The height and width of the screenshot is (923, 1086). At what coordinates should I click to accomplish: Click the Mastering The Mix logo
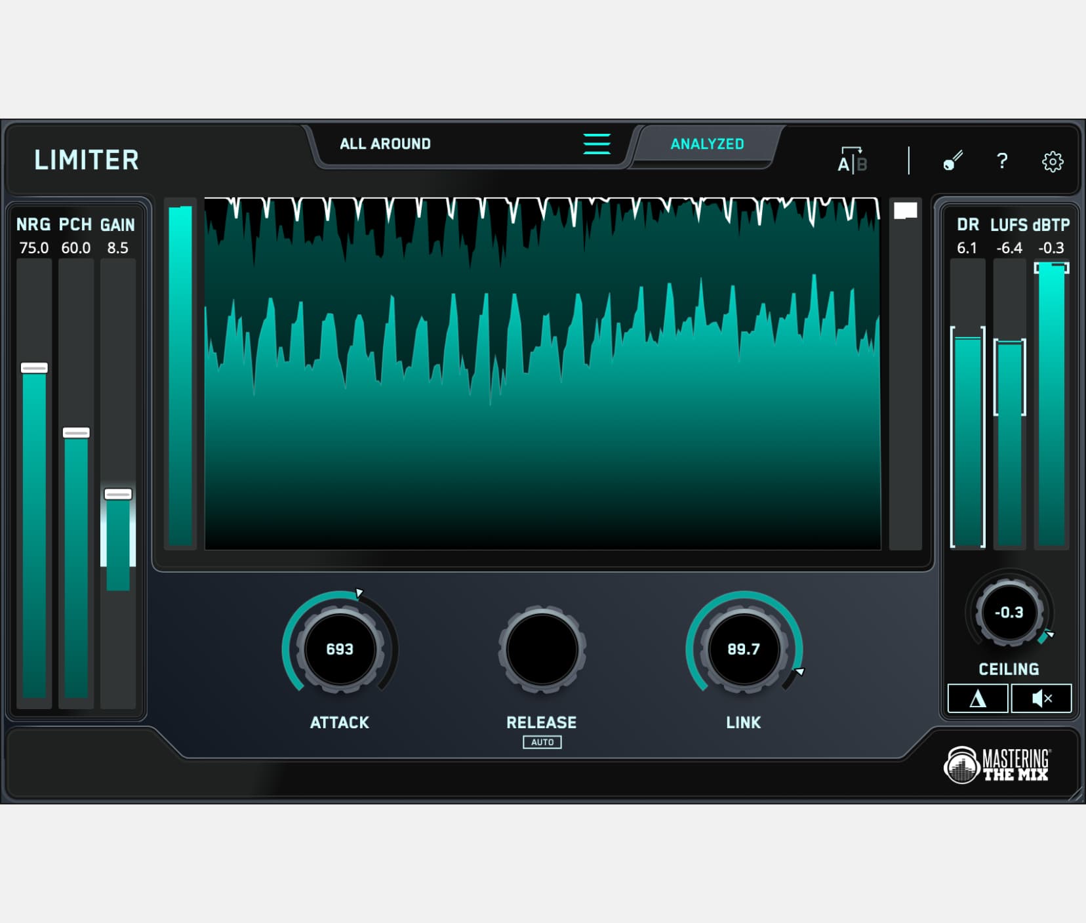pyautogui.click(x=997, y=765)
